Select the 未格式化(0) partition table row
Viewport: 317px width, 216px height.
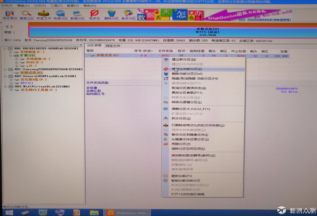tap(187, 55)
